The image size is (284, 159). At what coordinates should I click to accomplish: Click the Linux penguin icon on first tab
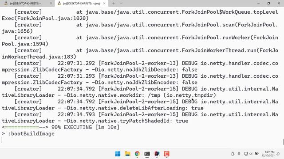(6, 4)
